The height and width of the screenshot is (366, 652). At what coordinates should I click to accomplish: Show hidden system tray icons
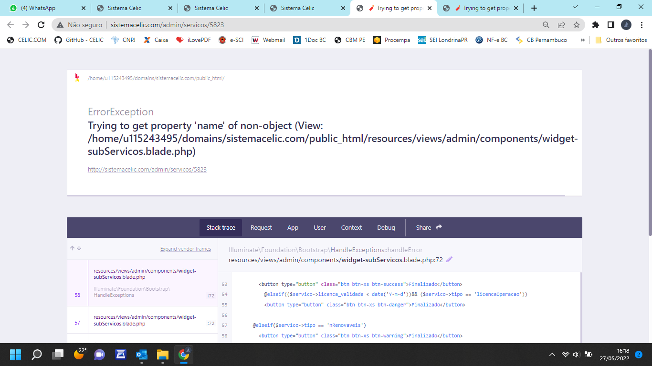(x=552, y=355)
